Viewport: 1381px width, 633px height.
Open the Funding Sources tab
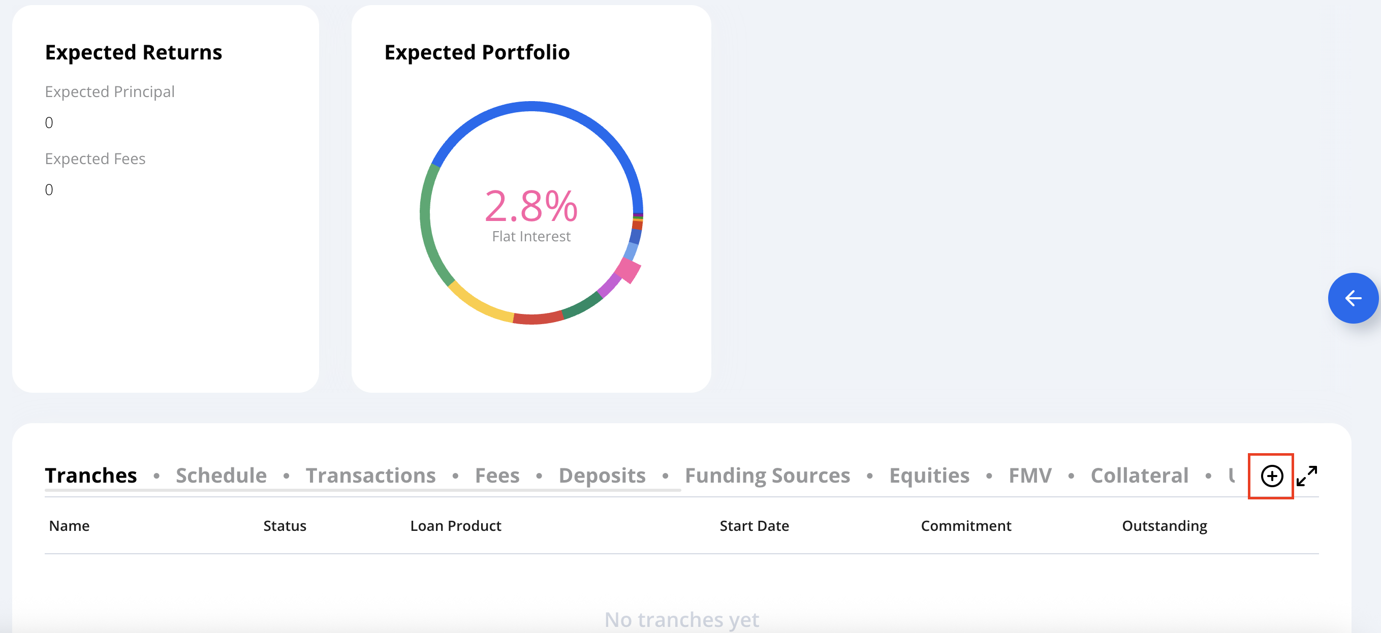(x=767, y=476)
